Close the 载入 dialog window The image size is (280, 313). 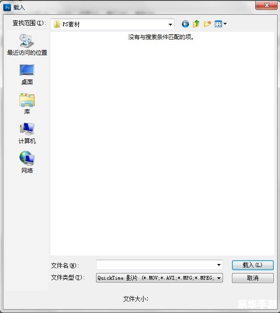[266, 5]
